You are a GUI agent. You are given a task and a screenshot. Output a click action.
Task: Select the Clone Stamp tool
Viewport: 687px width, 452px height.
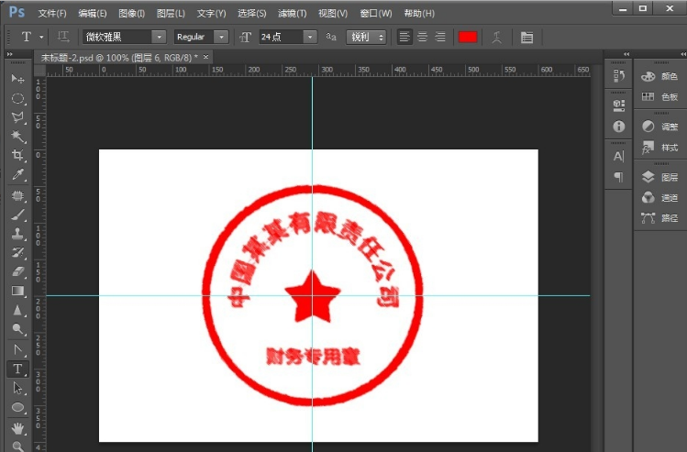click(x=17, y=234)
